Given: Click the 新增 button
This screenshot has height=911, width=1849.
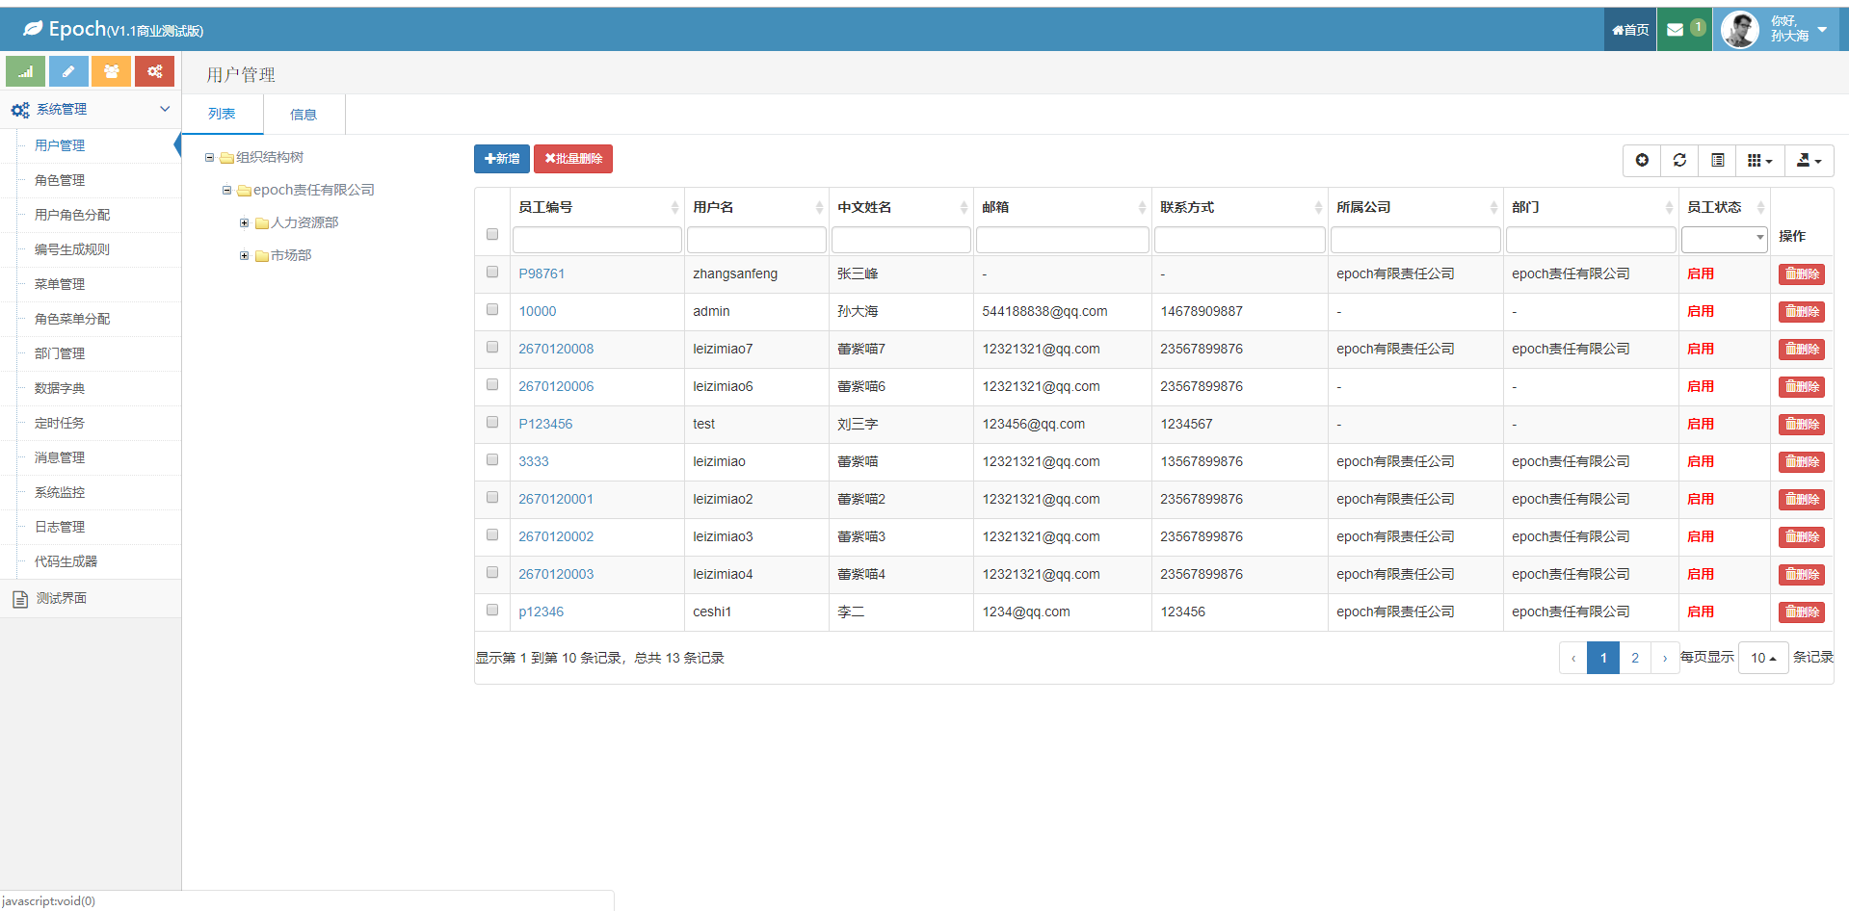Looking at the screenshot, I should [x=502, y=159].
